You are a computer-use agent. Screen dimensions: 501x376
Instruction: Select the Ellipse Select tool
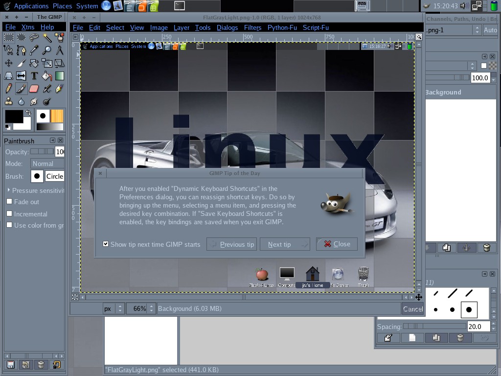(22, 37)
